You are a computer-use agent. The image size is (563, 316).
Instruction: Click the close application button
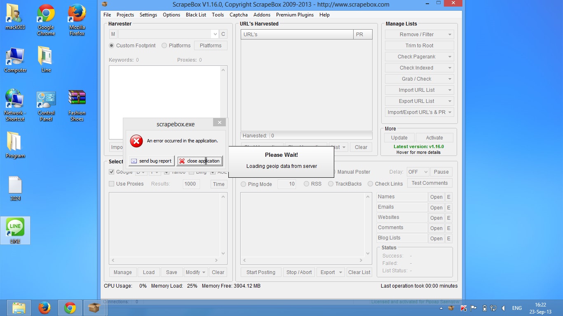(200, 161)
